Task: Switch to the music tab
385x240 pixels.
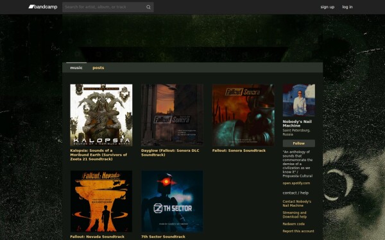Action: (76, 68)
